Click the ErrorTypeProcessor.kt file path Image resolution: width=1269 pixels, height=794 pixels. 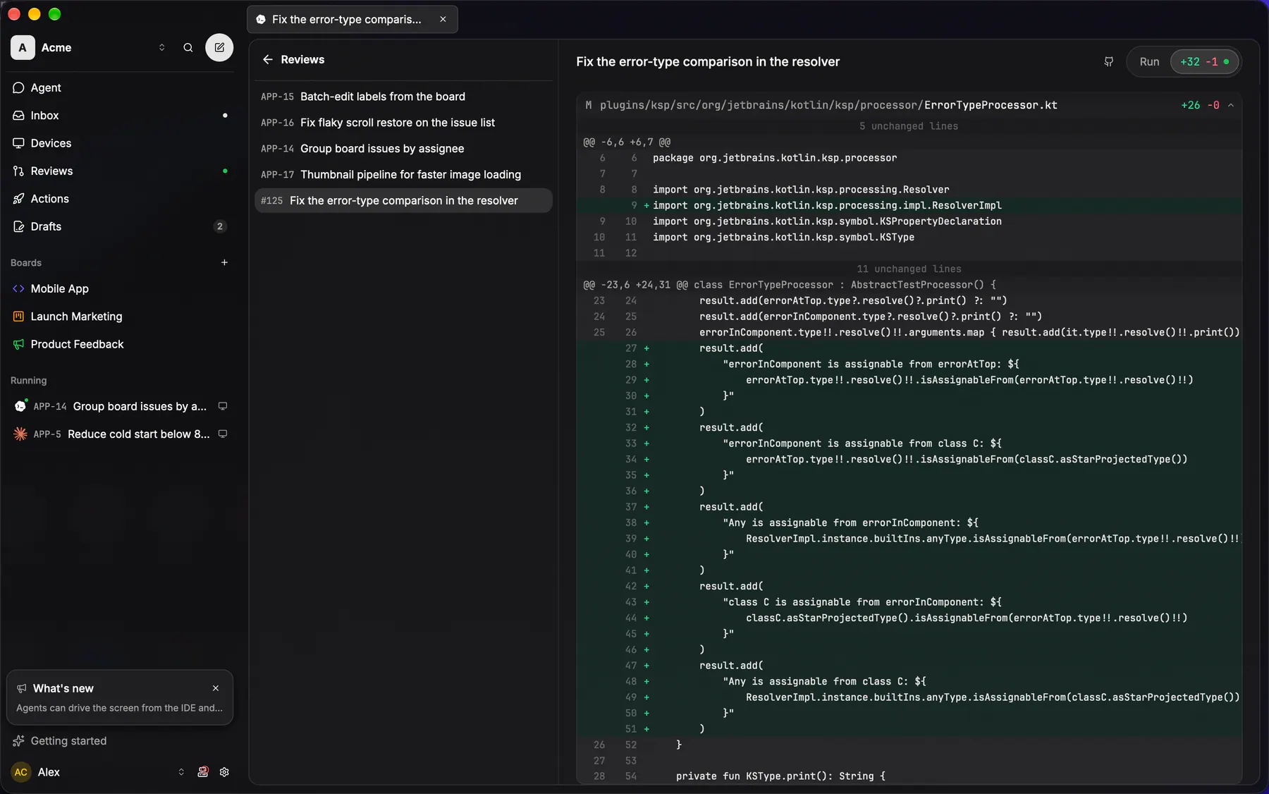828,105
